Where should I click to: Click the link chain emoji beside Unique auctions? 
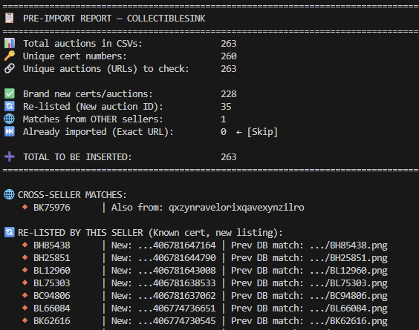pyautogui.click(x=10, y=68)
